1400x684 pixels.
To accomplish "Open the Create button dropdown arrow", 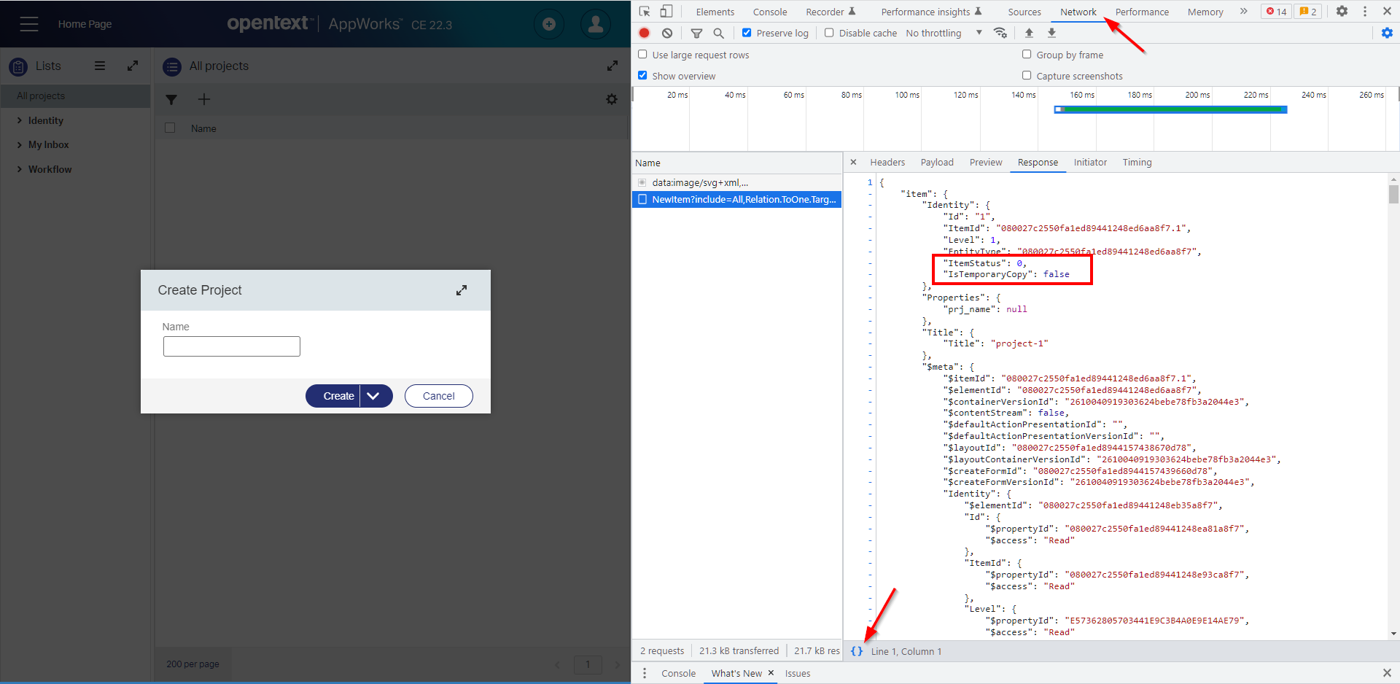I will [x=374, y=396].
